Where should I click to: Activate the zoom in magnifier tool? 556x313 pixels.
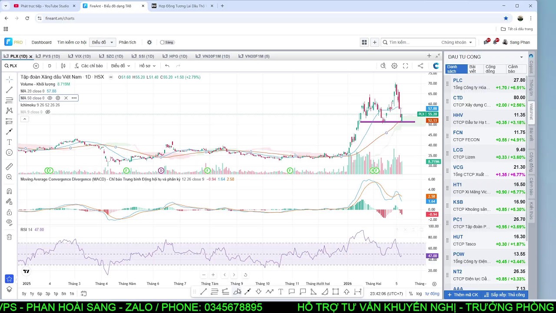click(x=9, y=177)
